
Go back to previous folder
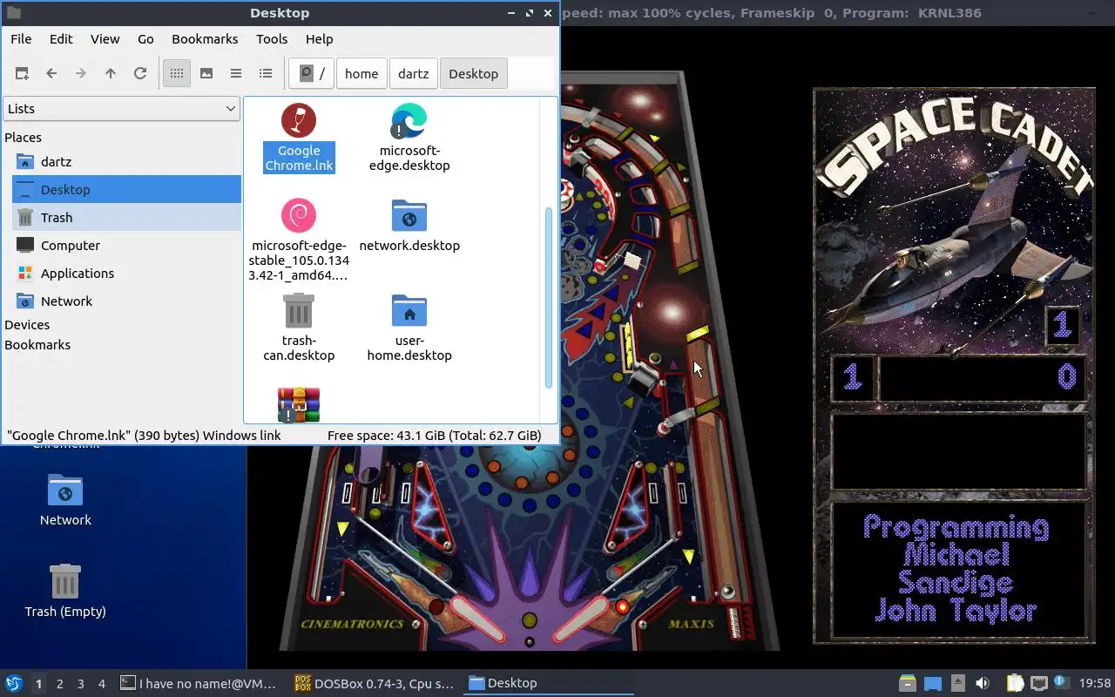[x=51, y=74]
